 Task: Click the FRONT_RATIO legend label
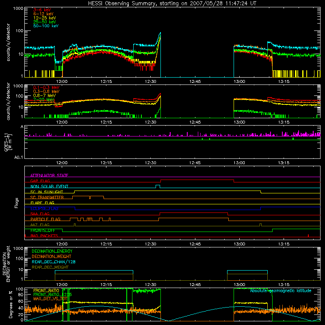click(x=46, y=290)
